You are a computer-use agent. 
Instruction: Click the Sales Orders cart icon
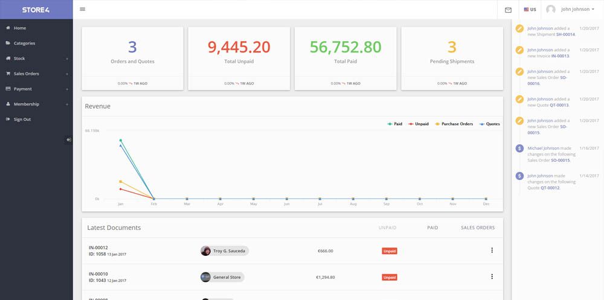[x=8, y=74]
